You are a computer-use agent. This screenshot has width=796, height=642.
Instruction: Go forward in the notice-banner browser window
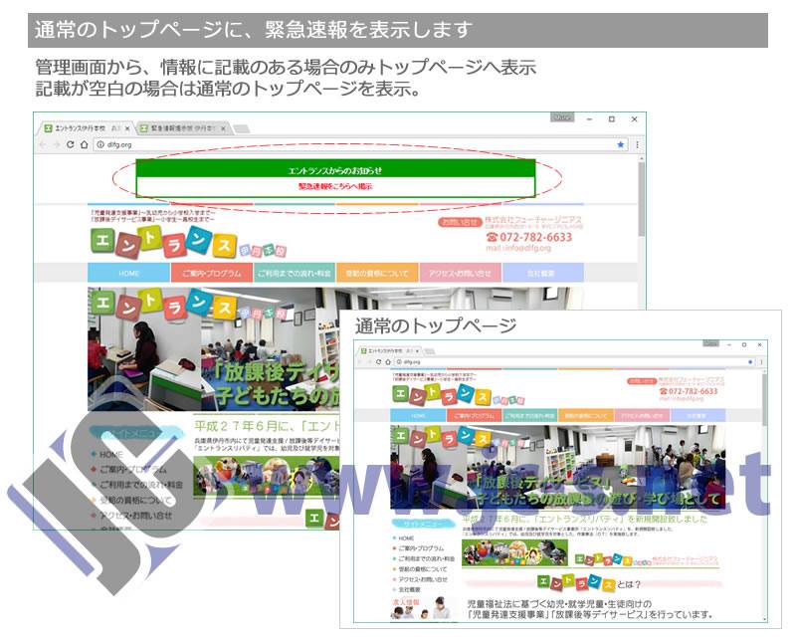57,144
